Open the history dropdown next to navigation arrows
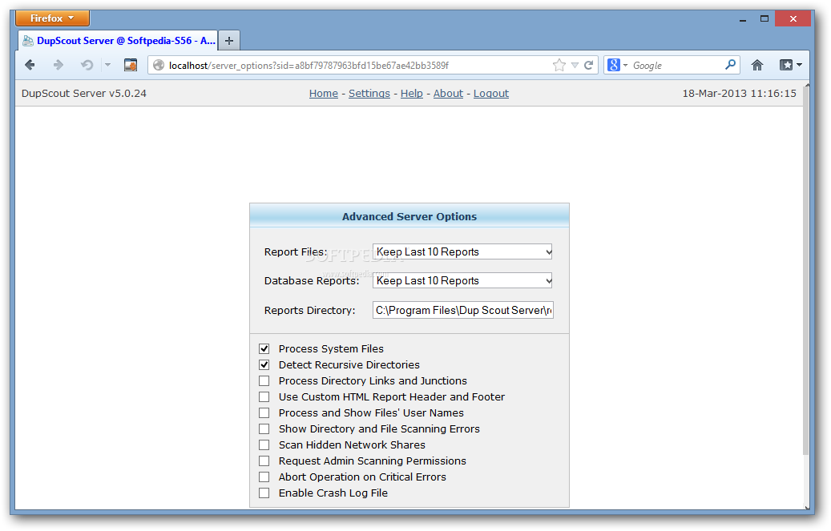 pos(107,65)
